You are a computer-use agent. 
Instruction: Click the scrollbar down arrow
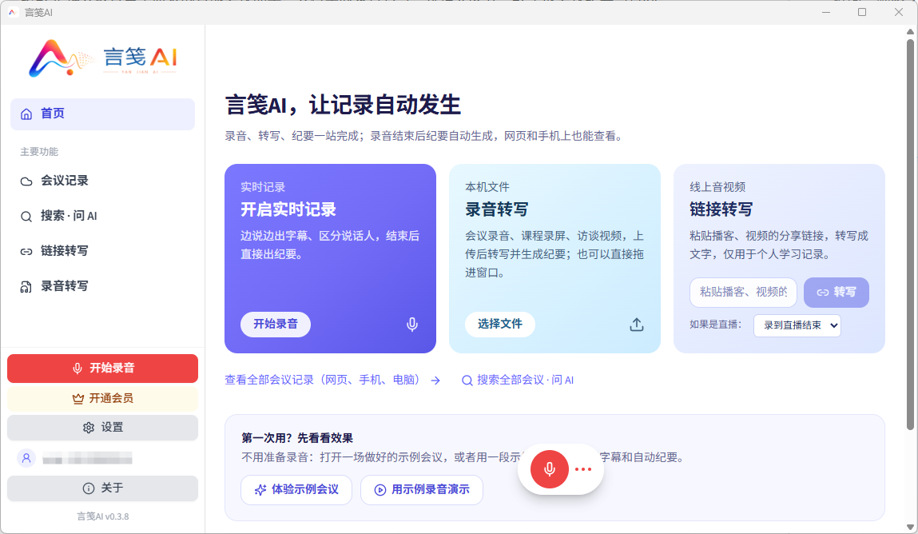pos(910,527)
